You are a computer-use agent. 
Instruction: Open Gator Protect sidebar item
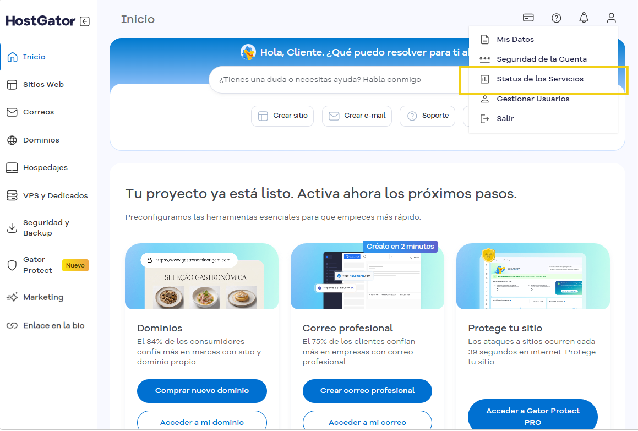point(37,265)
